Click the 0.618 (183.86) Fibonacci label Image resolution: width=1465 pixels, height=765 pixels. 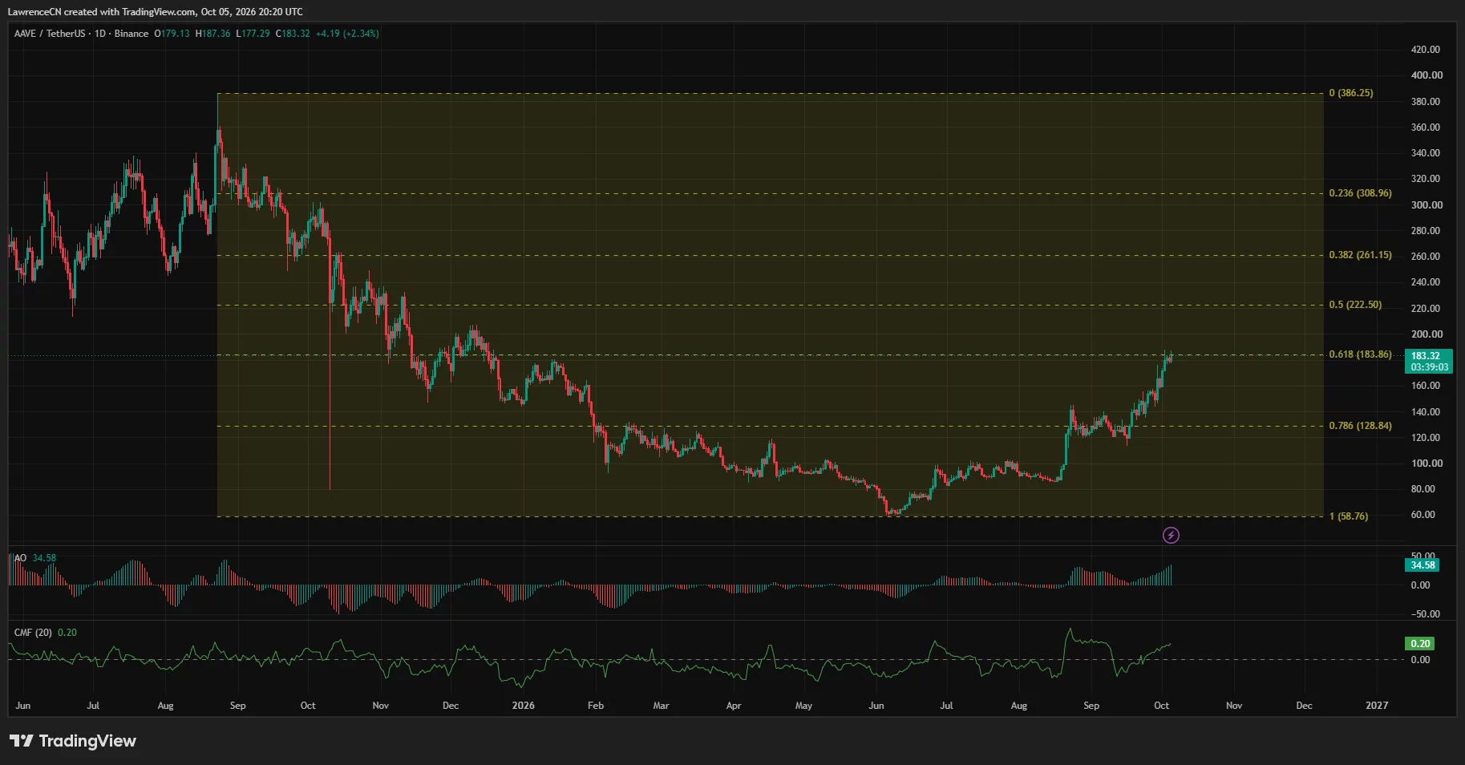coord(1360,354)
